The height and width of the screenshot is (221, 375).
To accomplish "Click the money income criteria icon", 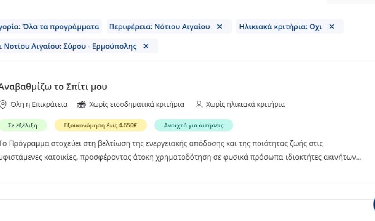I will (81, 105).
